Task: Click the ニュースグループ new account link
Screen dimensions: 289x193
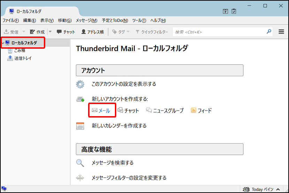Action: pos(165,111)
